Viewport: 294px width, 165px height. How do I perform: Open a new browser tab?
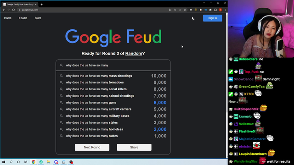click(x=42, y=4)
